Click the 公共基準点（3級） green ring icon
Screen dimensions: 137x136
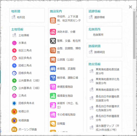tap(14, 88)
